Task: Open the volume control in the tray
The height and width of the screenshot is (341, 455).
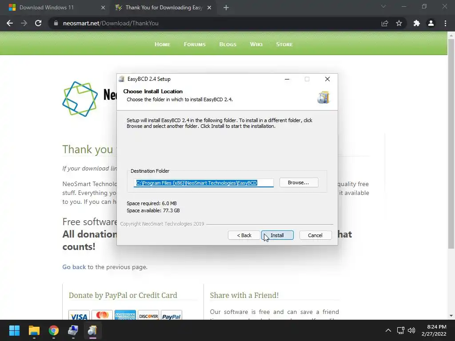Action: pos(411,330)
